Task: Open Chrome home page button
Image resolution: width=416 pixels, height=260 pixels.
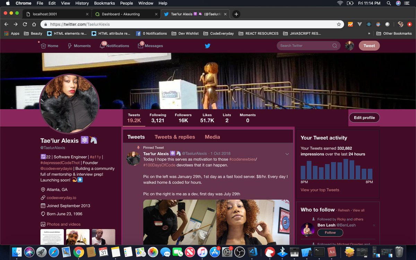Action: click(34, 24)
